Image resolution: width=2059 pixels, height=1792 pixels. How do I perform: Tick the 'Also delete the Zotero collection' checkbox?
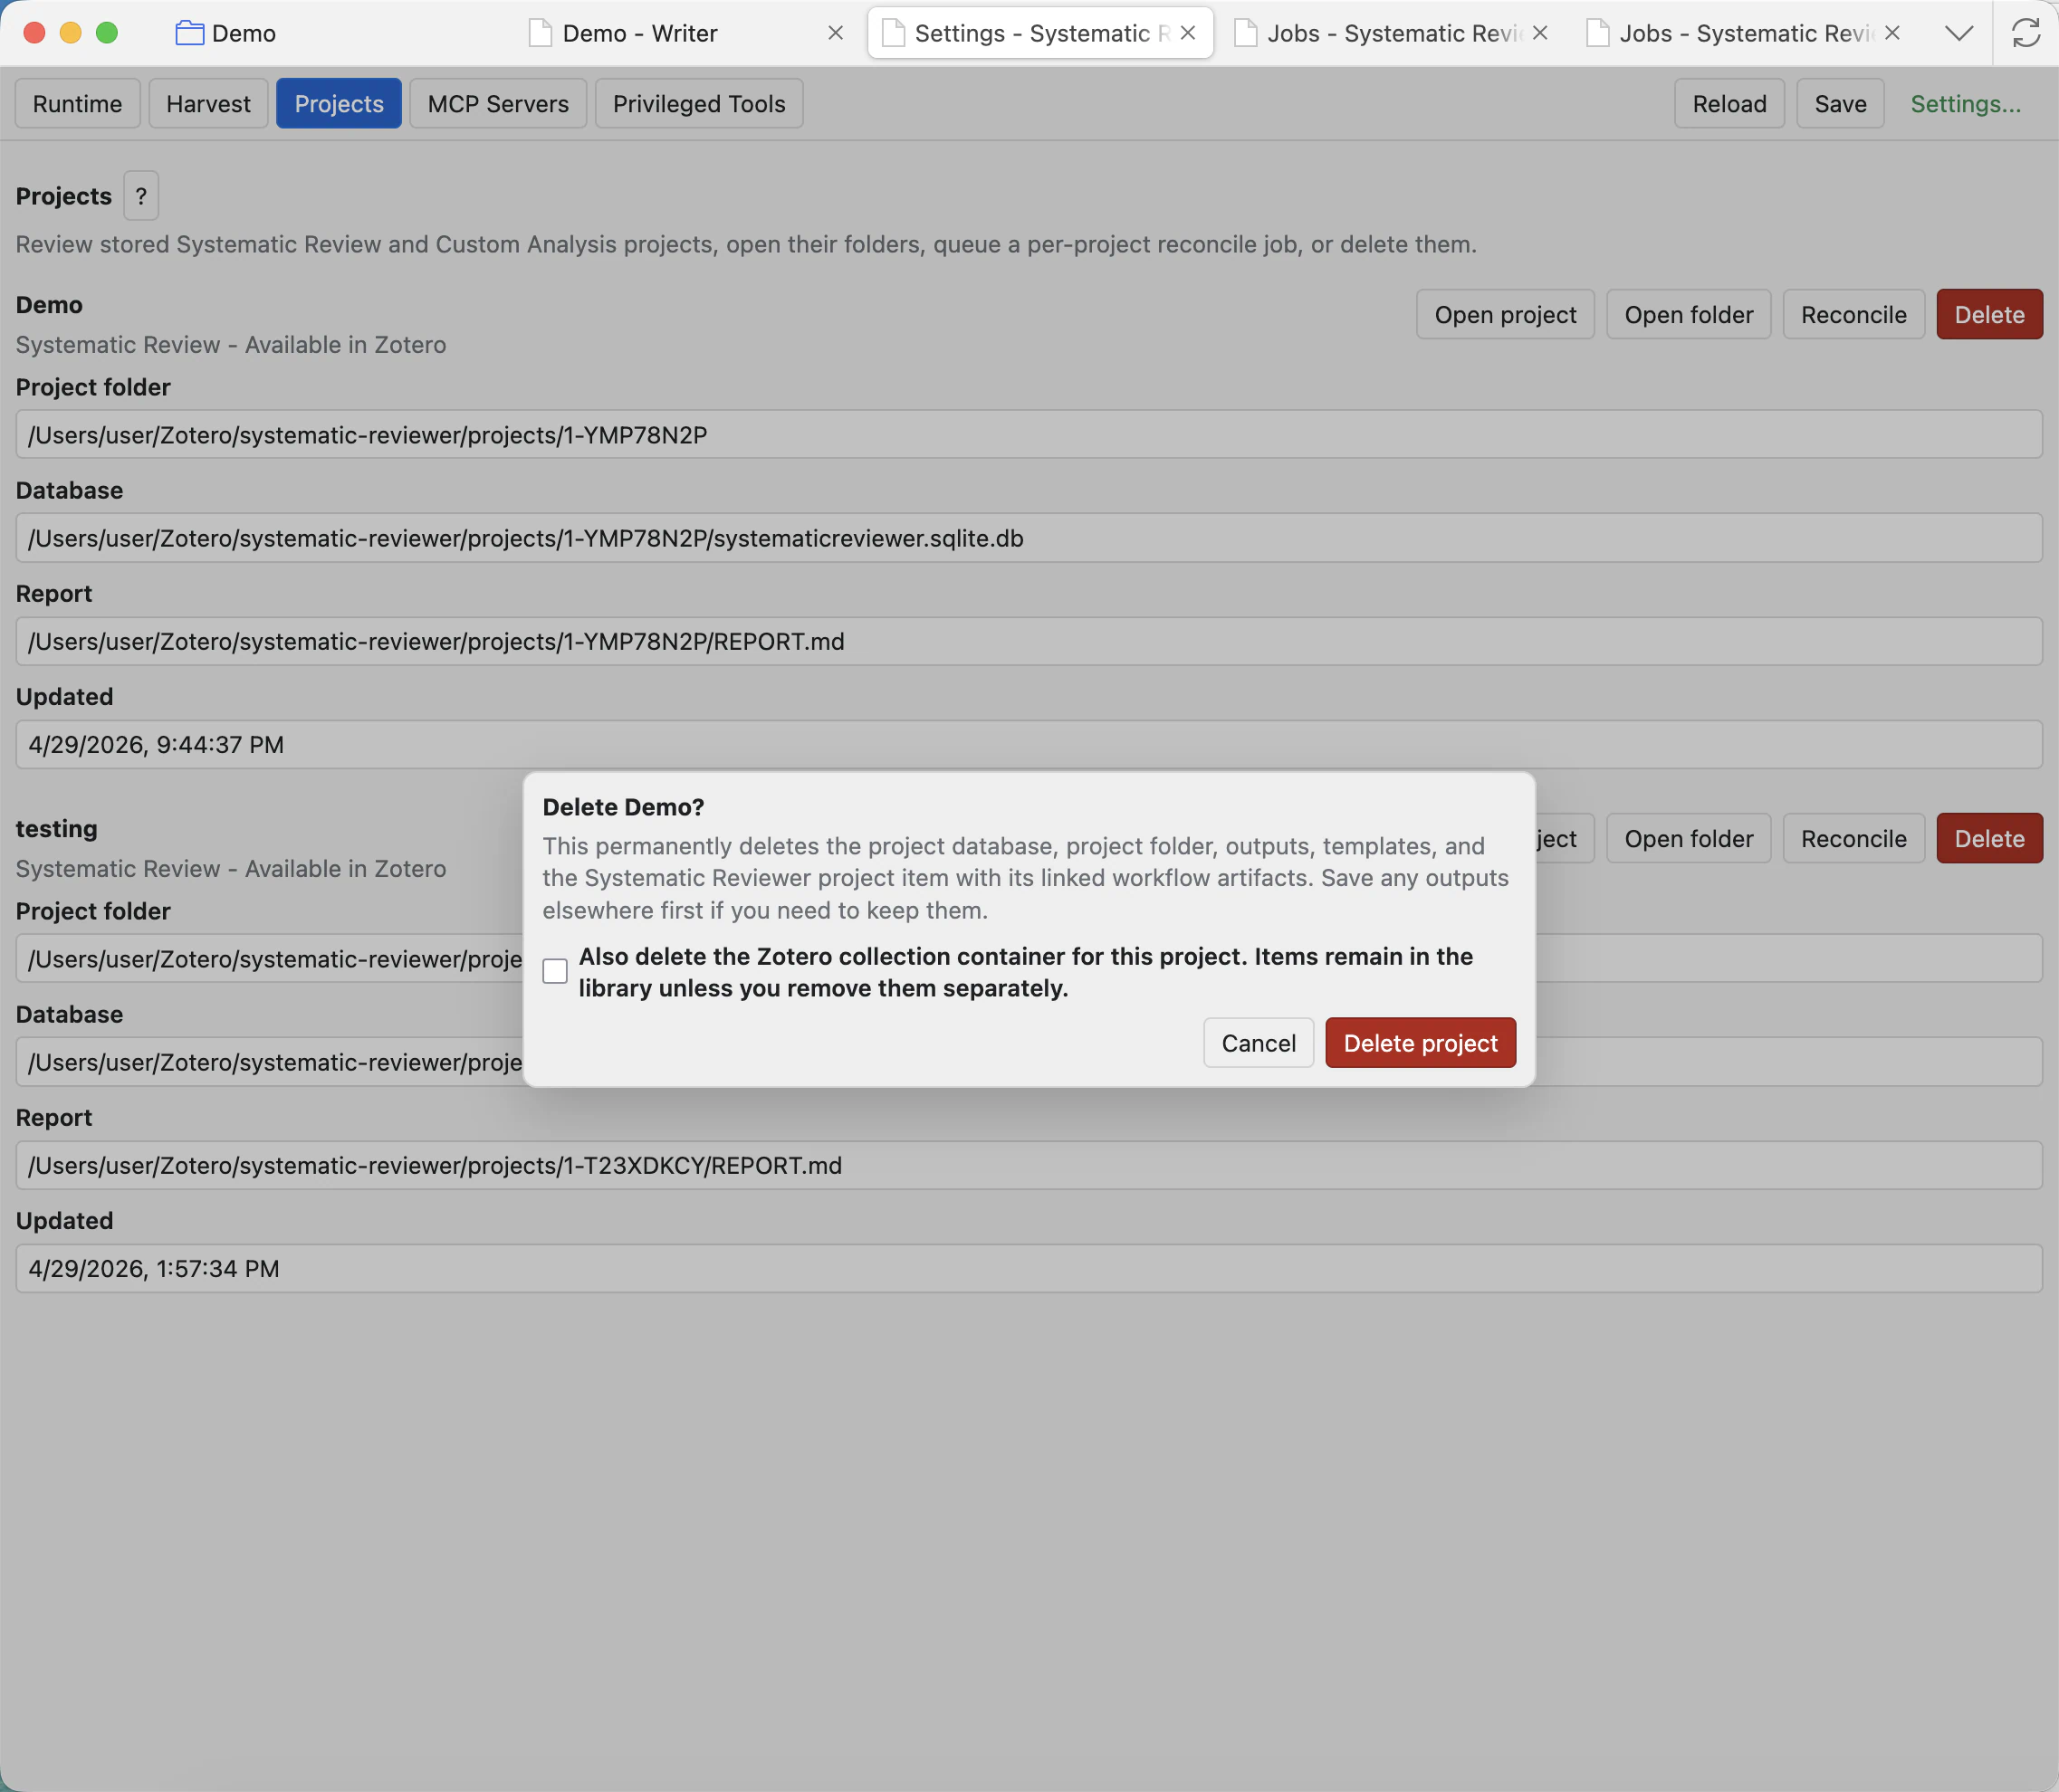[555, 971]
